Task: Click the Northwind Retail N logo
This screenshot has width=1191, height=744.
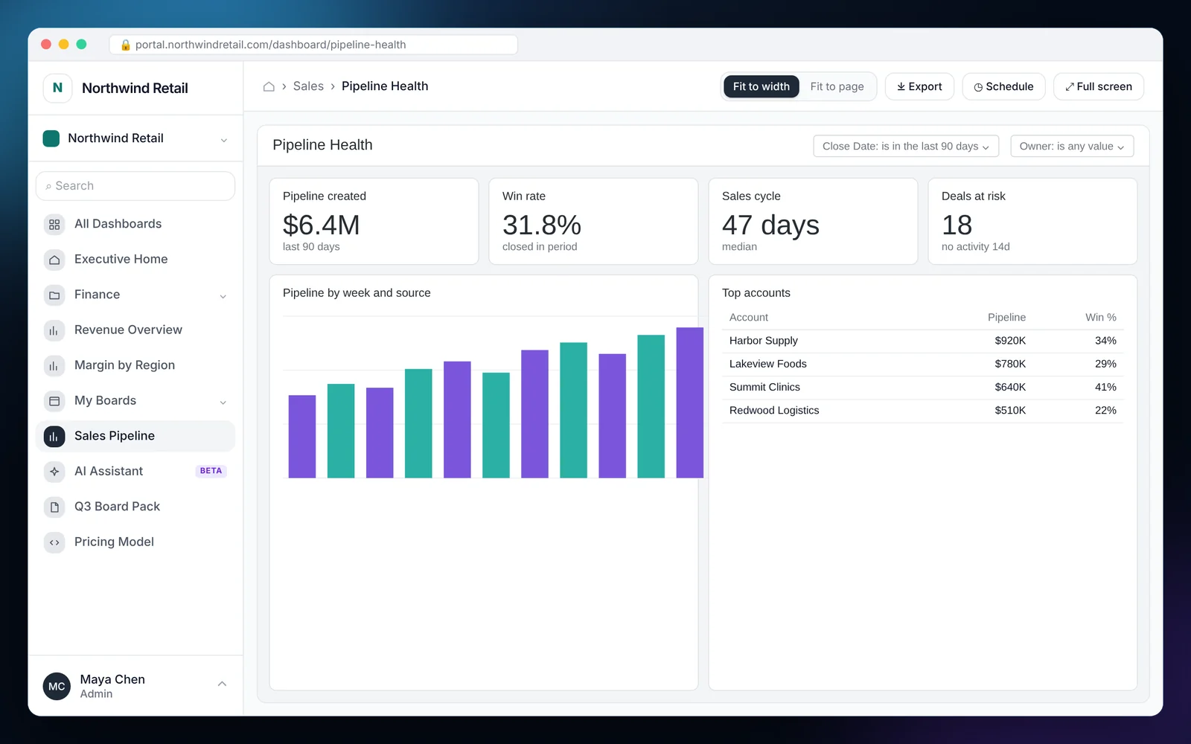Action: coord(57,88)
